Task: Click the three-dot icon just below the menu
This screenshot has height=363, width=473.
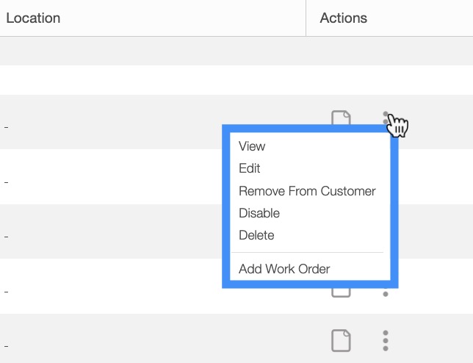Action: 385,293
